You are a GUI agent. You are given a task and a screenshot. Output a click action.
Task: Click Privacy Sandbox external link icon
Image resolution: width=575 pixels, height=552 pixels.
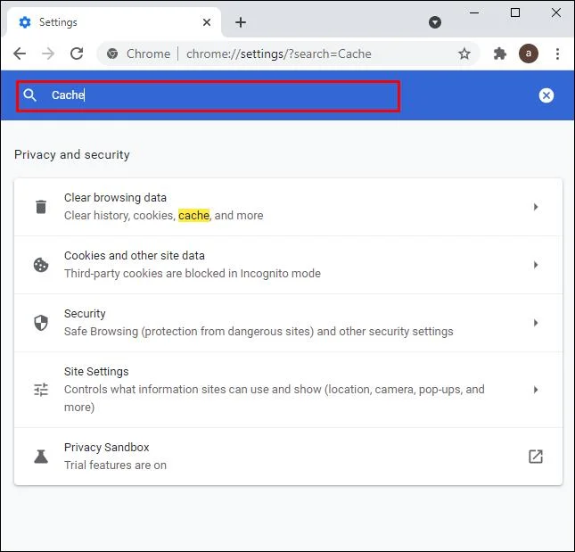(536, 457)
